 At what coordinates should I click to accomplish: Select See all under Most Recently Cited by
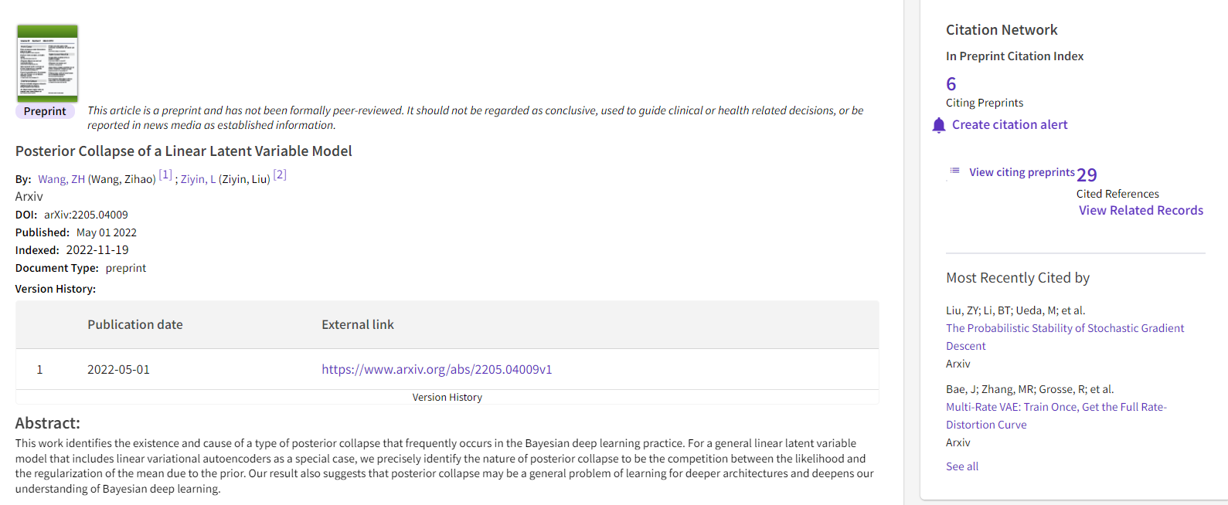pyautogui.click(x=961, y=466)
